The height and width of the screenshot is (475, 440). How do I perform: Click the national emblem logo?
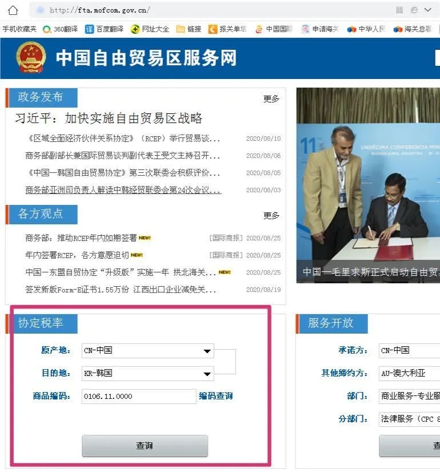(31, 58)
